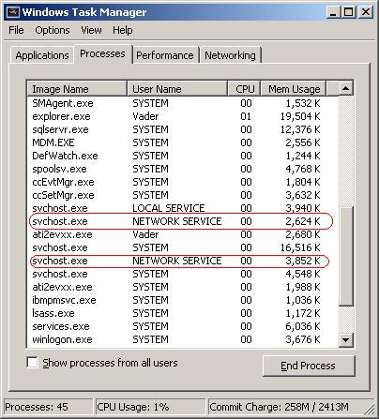Sort processes by Image Name column
Viewport: 379px width, 419px height.
point(77,89)
